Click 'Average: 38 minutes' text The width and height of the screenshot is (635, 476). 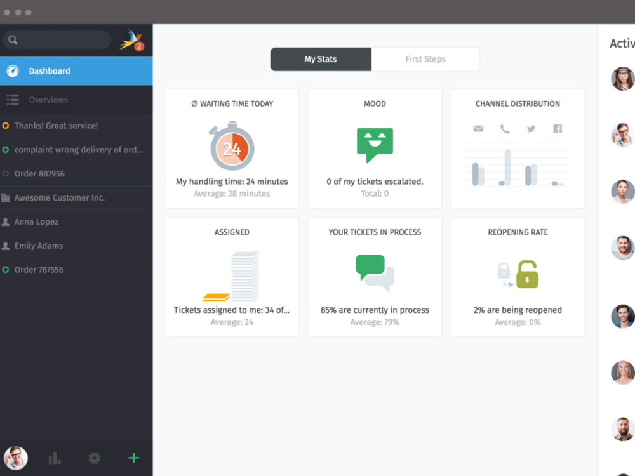click(232, 194)
